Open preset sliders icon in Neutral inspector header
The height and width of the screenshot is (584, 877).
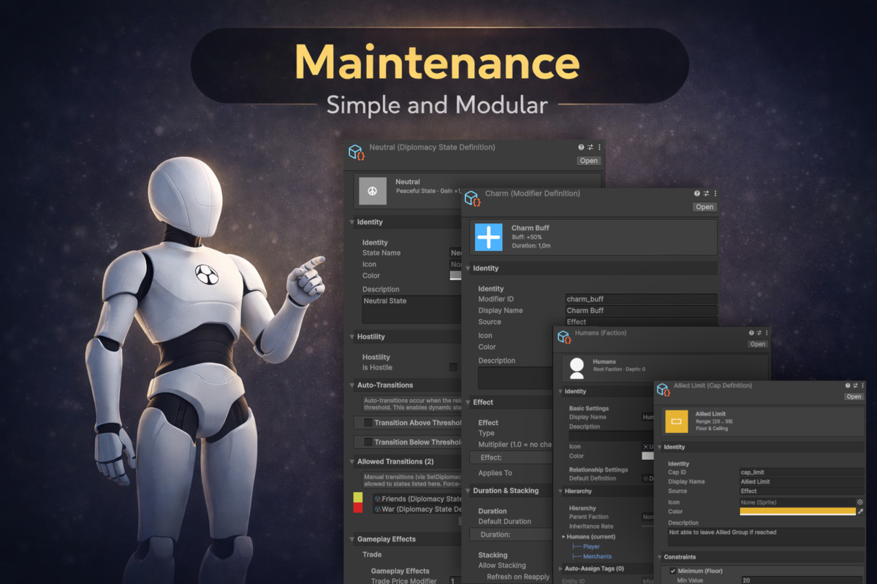[x=591, y=147]
